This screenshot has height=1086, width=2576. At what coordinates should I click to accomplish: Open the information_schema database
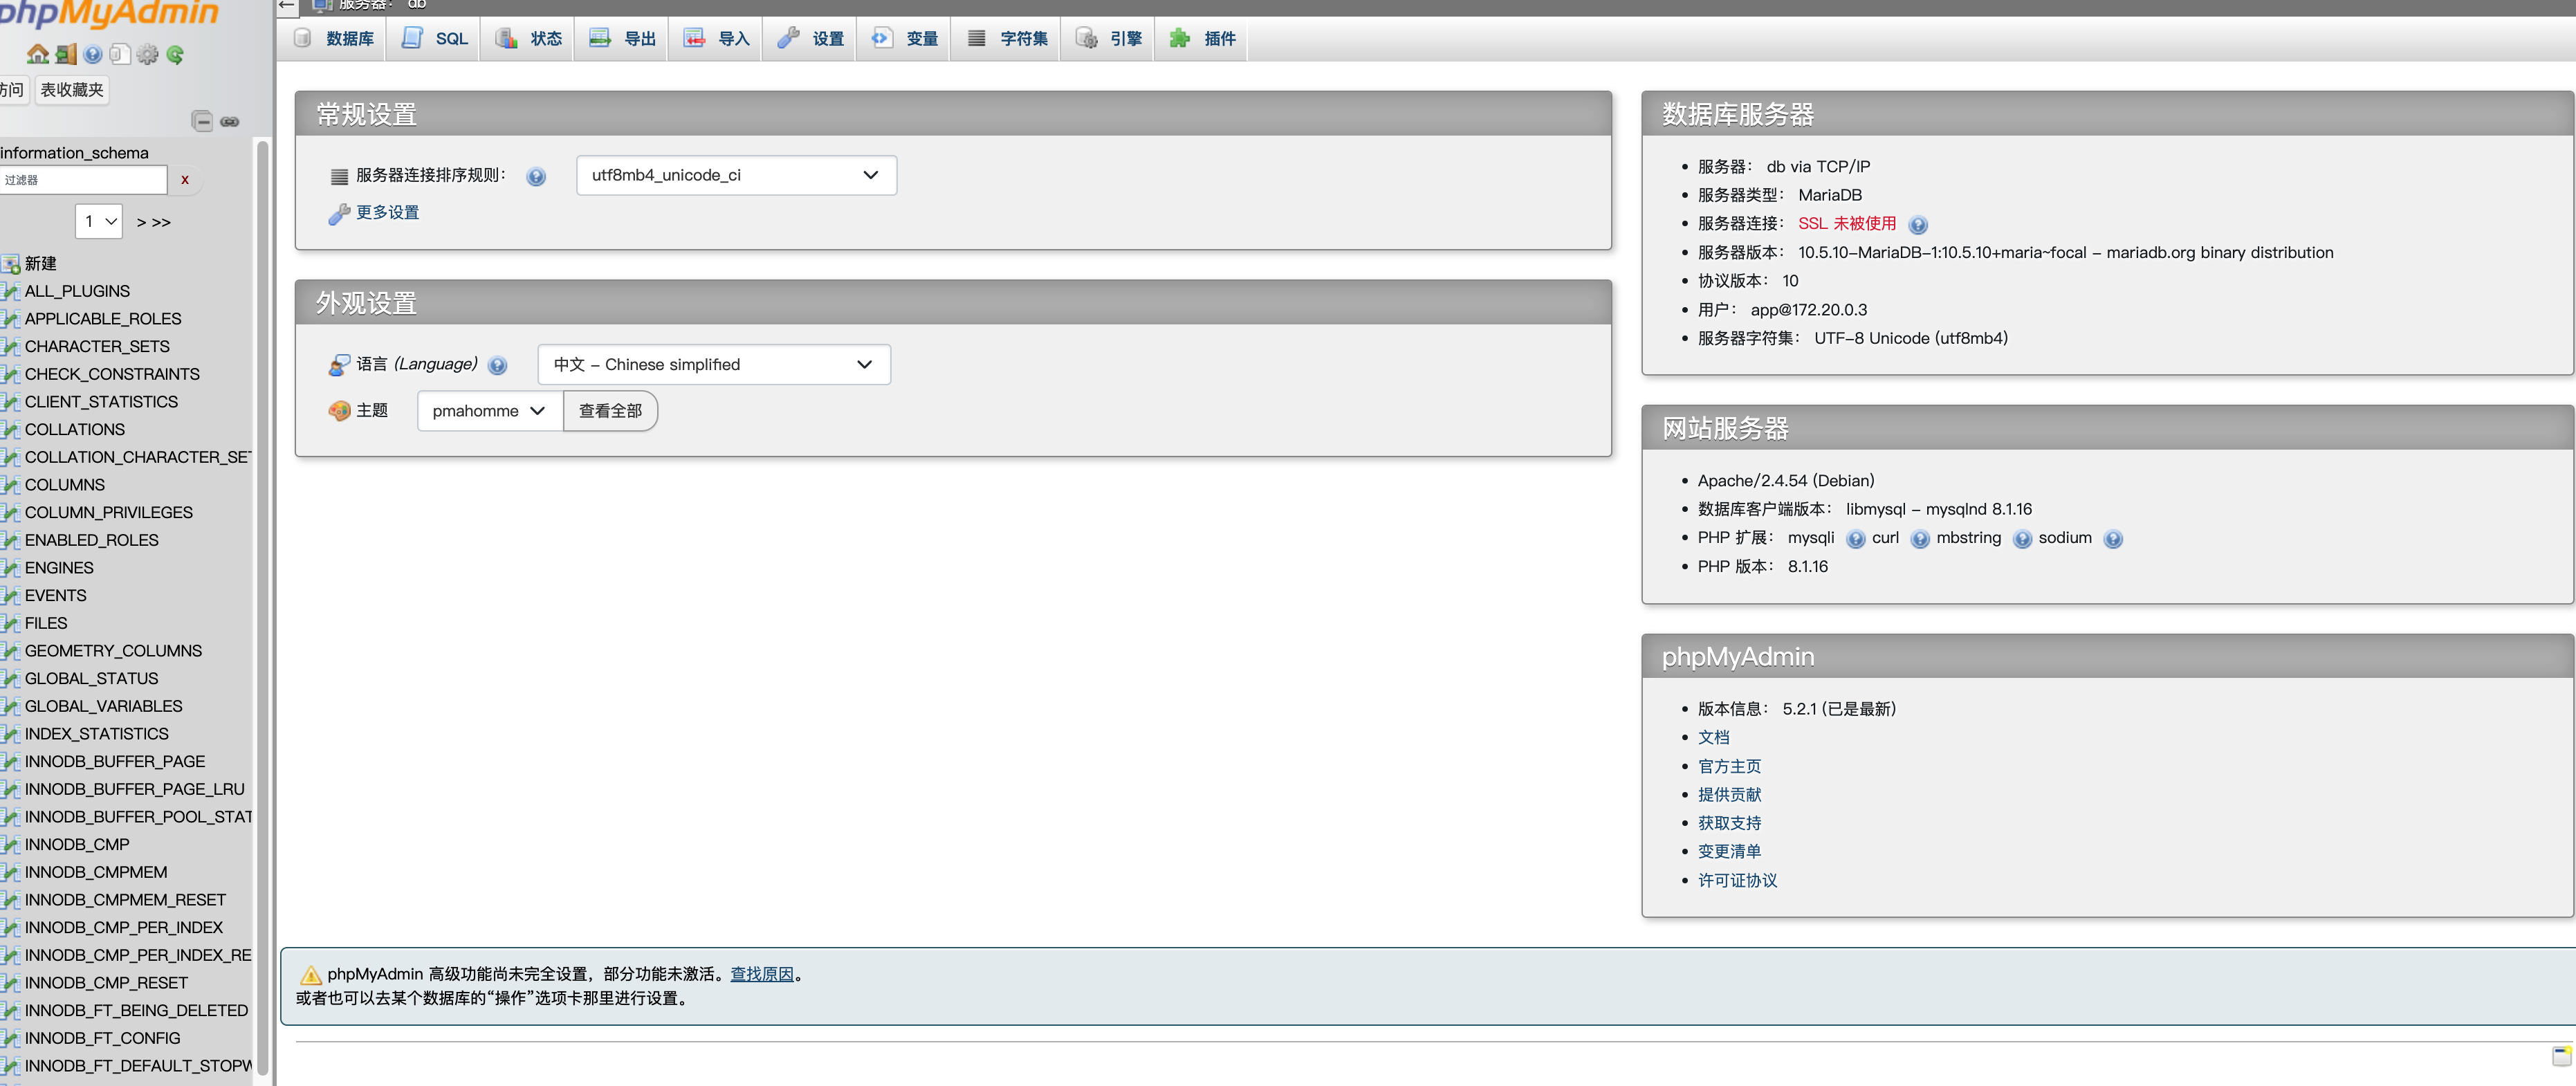tap(75, 153)
